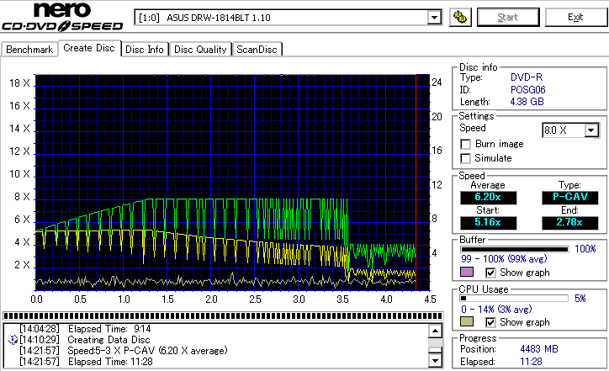This screenshot has width=609, height=371.
Task: Open the ASUS DRW-1814BLT drive dropdown
Action: (434, 18)
